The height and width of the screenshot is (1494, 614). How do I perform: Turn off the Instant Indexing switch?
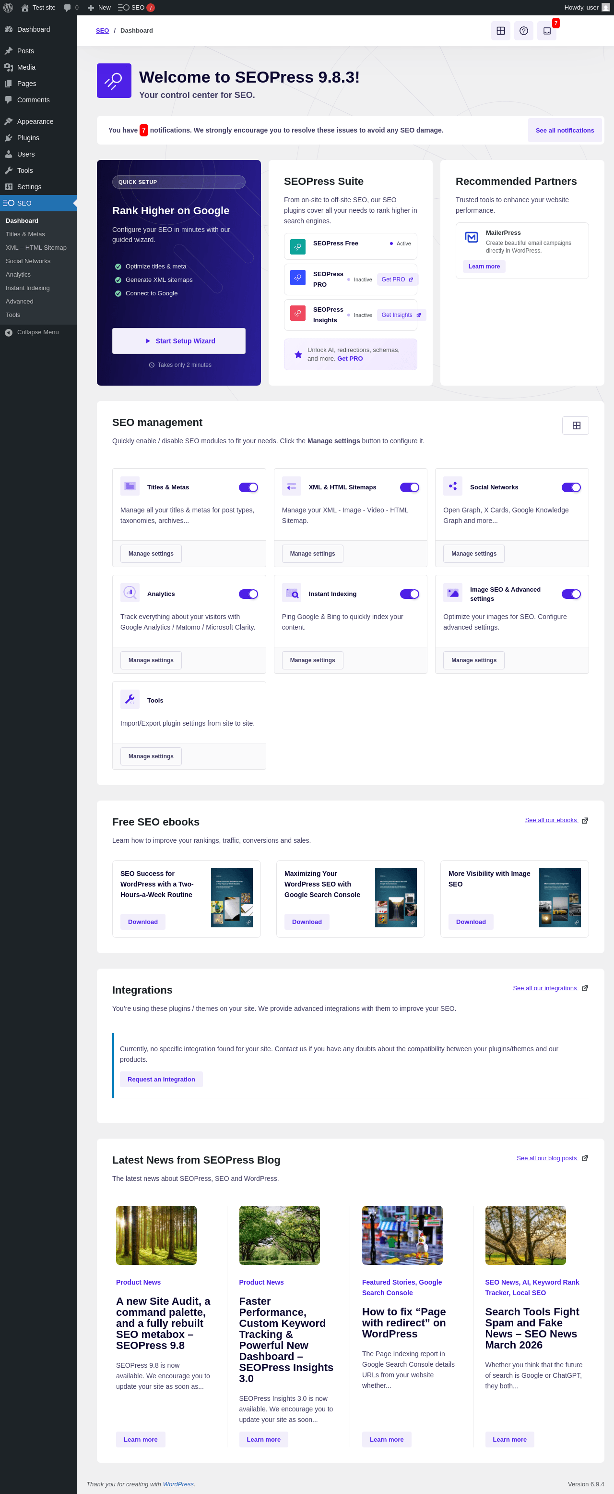[410, 594]
